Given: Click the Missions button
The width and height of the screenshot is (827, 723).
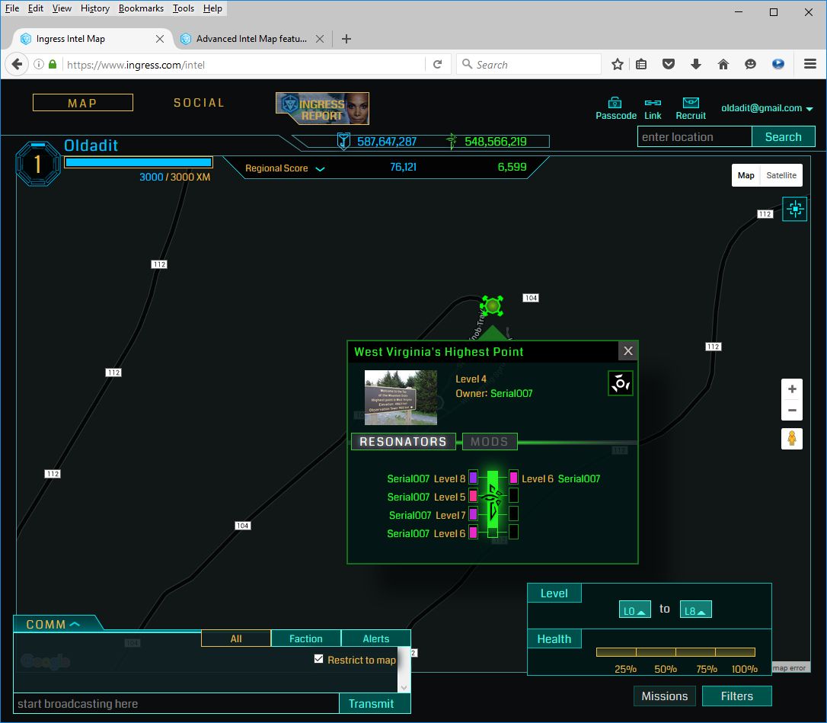Looking at the screenshot, I should pos(664,696).
